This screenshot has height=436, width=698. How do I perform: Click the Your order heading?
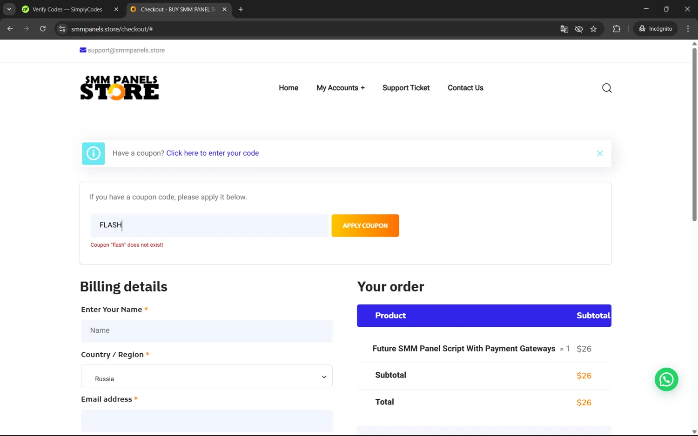click(390, 287)
